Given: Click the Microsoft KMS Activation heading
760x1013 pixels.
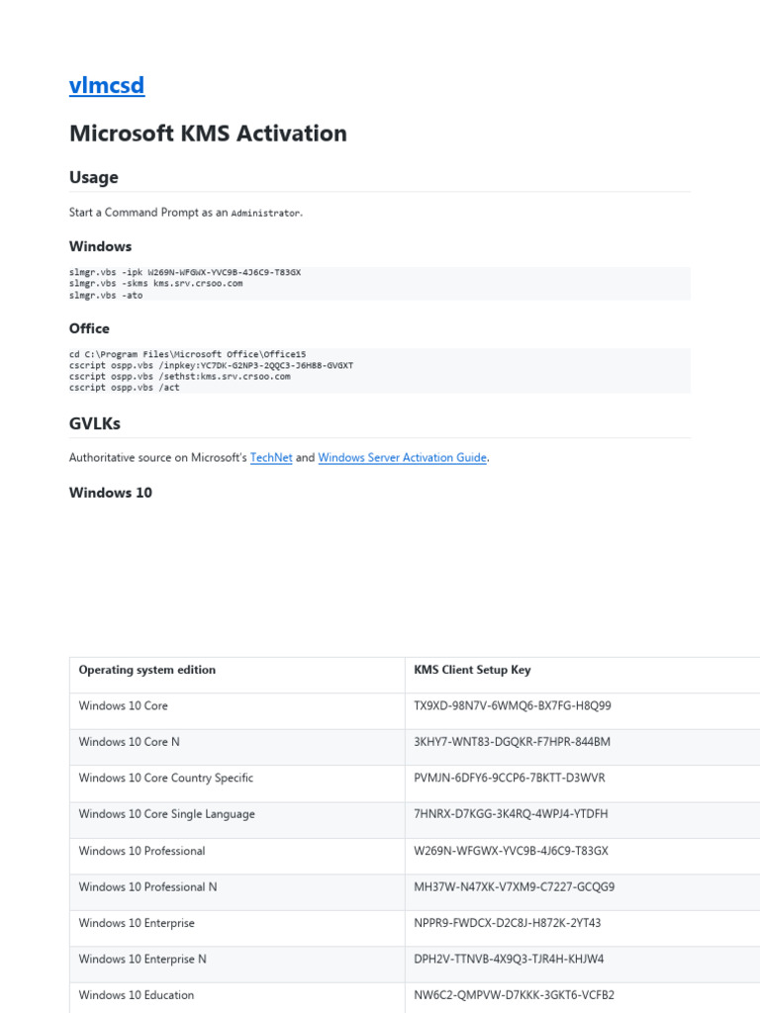Looking at the screenshot, I should tap(208, 134).
